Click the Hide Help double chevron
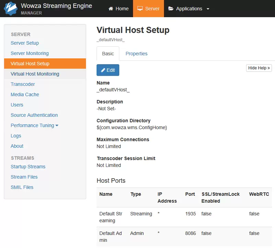The width and height of the screenshot is (275, 248). click(268, 68)
